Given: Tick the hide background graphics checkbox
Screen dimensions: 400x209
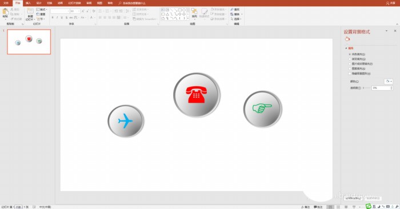Looking at the screenshot, I should pyautogui.click(x=350, y=74).
